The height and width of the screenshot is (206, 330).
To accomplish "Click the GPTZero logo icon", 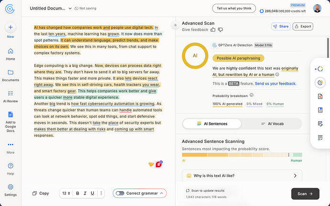I will pyautogui.click(x=10, y=9).
